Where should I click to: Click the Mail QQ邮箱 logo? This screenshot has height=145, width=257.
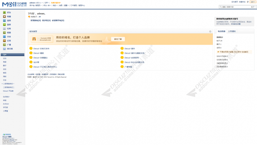point(14,4)
